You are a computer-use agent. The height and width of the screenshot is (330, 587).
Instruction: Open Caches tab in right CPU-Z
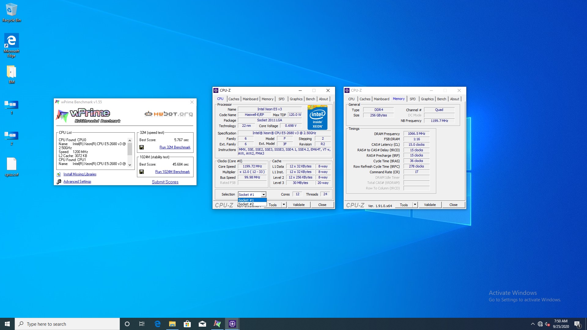click(365, 99)
